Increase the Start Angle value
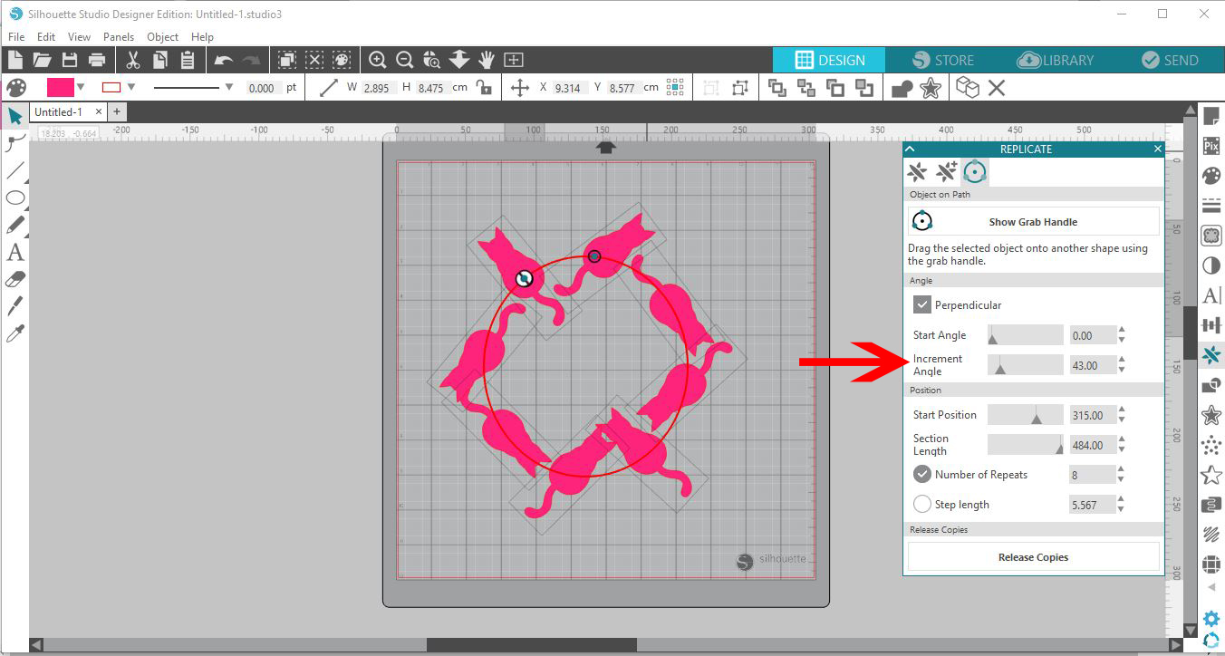Screen dimensions: 1225x656 pyautogui.click(x=1122, y=331)
